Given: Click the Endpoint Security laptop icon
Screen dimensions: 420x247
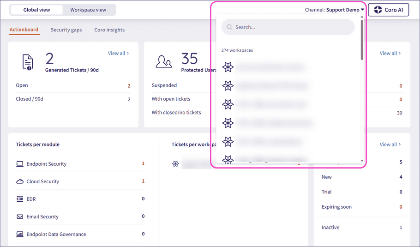Looking at the screenshot, I should pyautogui.click(x=20, y=164).
